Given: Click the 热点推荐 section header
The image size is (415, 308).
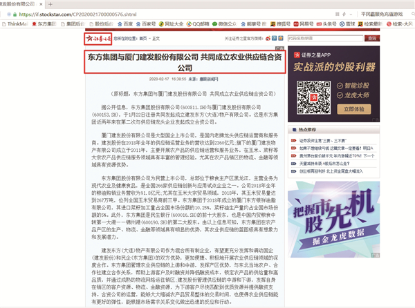Looking at the screenshot, I should tap(307, 129).
